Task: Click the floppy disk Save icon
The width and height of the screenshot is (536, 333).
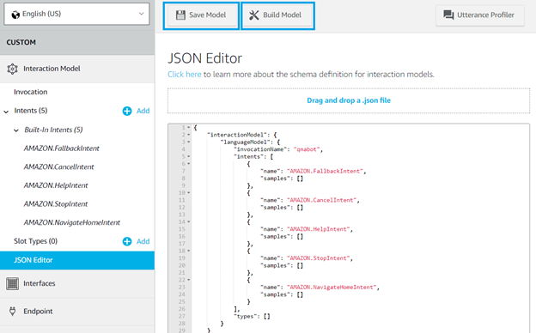Action: [180, 15]
